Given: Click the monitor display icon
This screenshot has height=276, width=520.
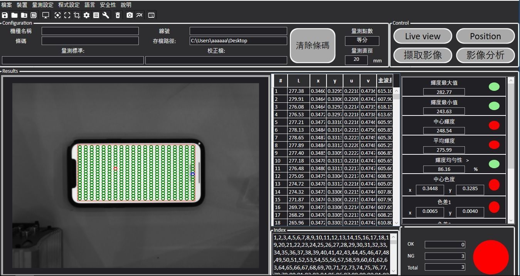Looking at the screenshot, I should click(x=46, y=15).
